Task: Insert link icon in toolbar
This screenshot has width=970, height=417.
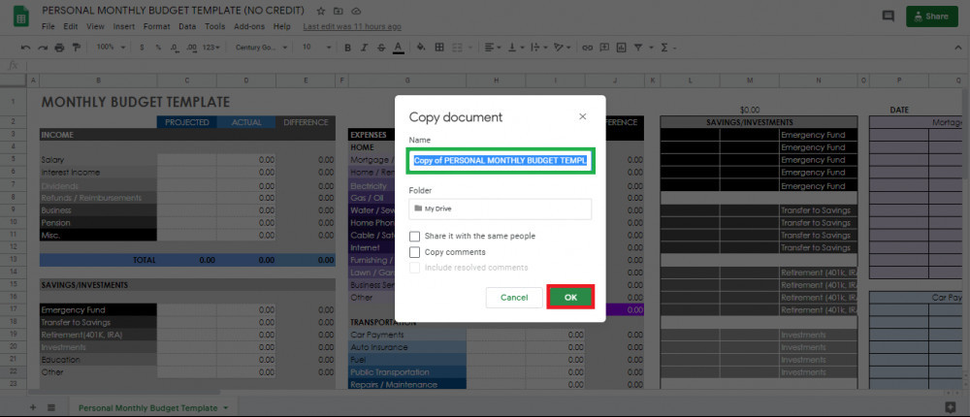Action: pos(588,47)
